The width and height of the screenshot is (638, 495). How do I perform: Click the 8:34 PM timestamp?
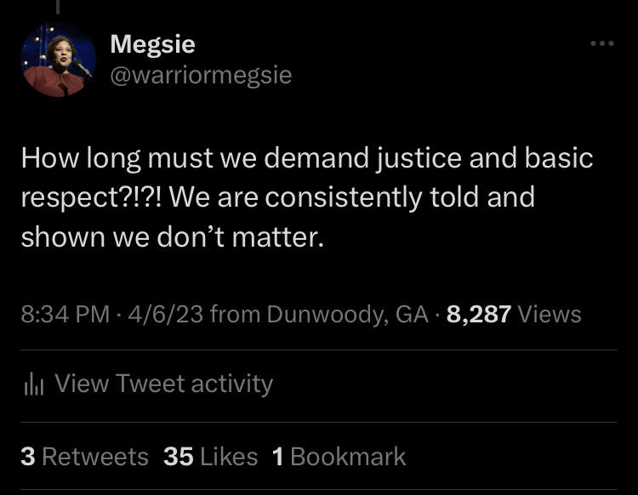pos(65,315)
